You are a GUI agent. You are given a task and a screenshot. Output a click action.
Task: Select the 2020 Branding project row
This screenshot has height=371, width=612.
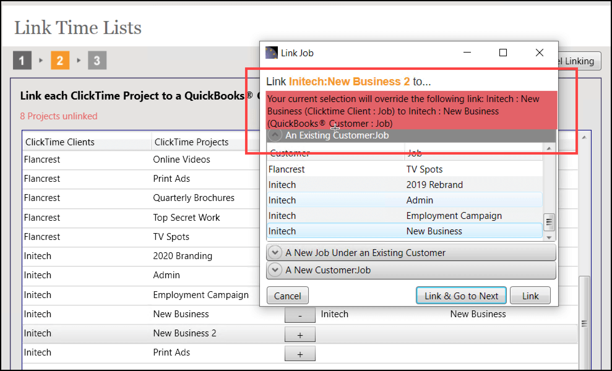(x=141, y=256)
